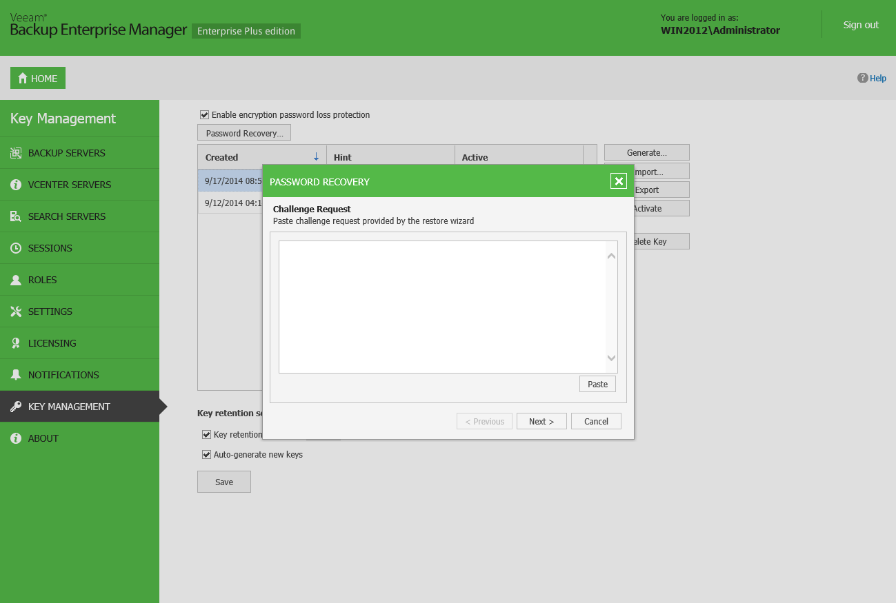The height and width of the screenshot is (603, 896).
Task: Open the Help link
Action: pos(878,79)
